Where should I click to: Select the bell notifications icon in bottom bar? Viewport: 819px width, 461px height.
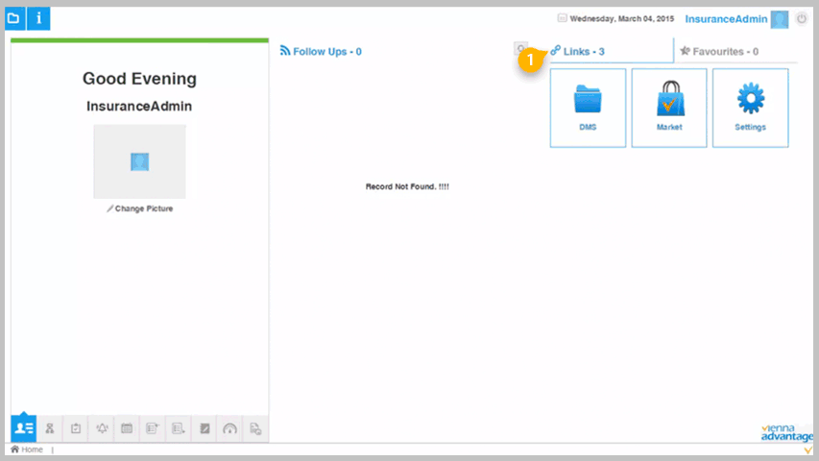(102, 428)
